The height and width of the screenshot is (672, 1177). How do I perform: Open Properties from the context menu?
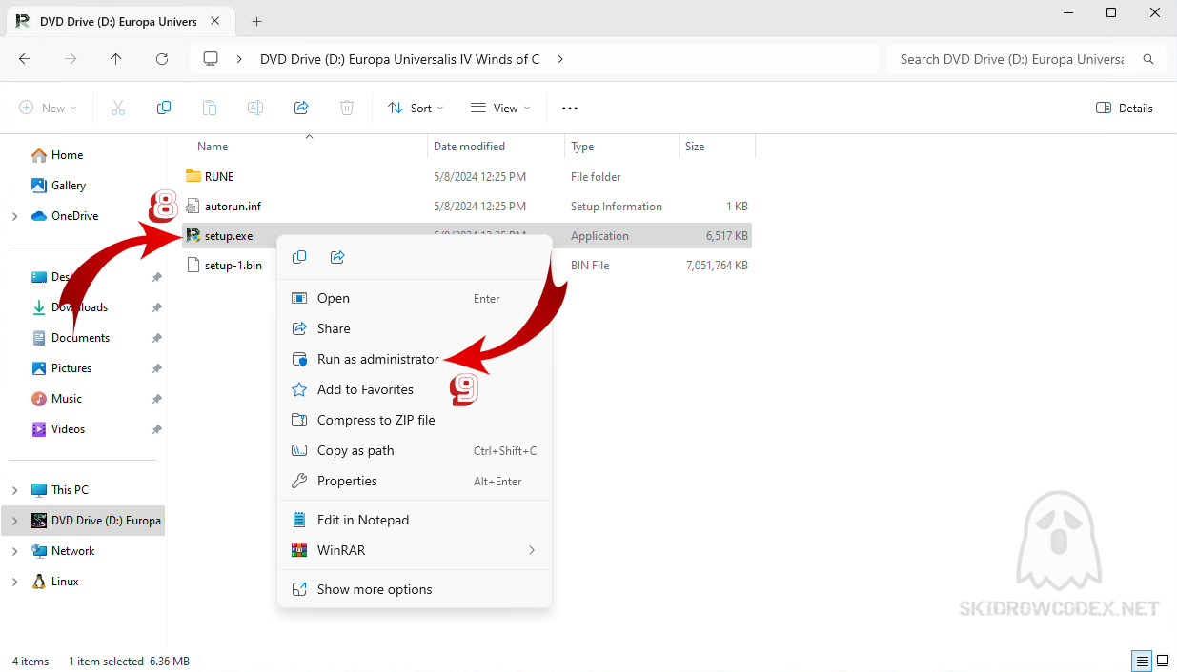point(415,481)
